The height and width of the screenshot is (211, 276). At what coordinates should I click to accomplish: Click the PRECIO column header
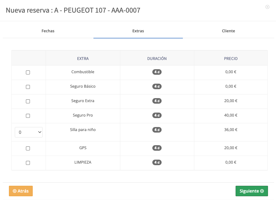coord(231,58)
